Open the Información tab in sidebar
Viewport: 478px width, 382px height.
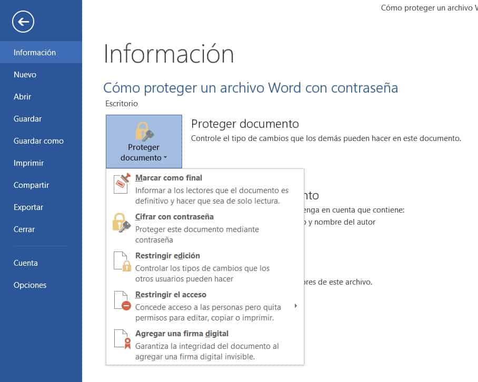click(x=35, y=53)
